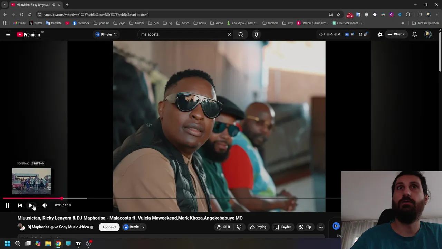Open the notifications bell
The image size is (442, 249).
[415, 34]
